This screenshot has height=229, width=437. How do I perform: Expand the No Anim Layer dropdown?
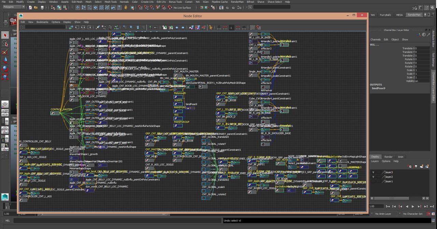pos(383,214)
